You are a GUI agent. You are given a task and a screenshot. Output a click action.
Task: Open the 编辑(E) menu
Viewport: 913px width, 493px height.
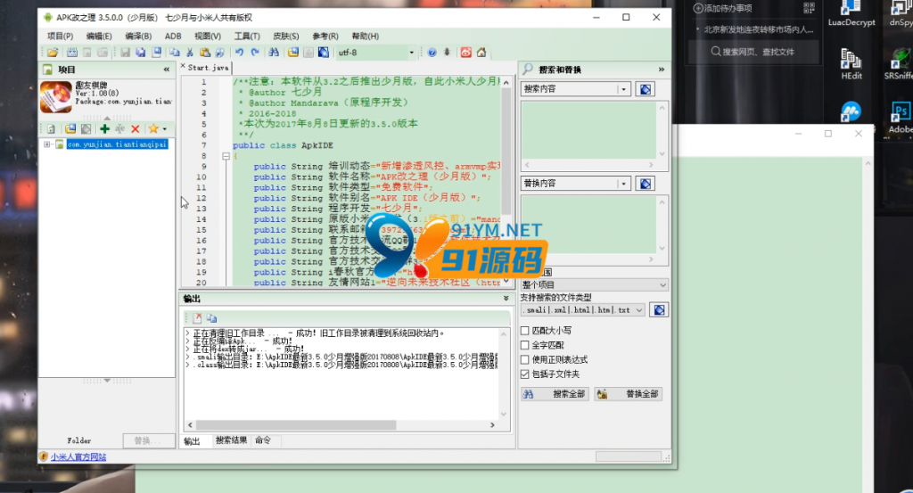99,36
